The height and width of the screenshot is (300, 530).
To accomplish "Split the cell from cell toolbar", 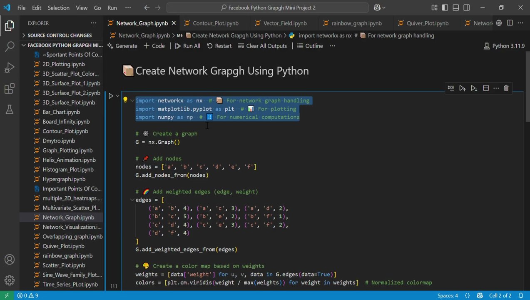I will [485, 88].
